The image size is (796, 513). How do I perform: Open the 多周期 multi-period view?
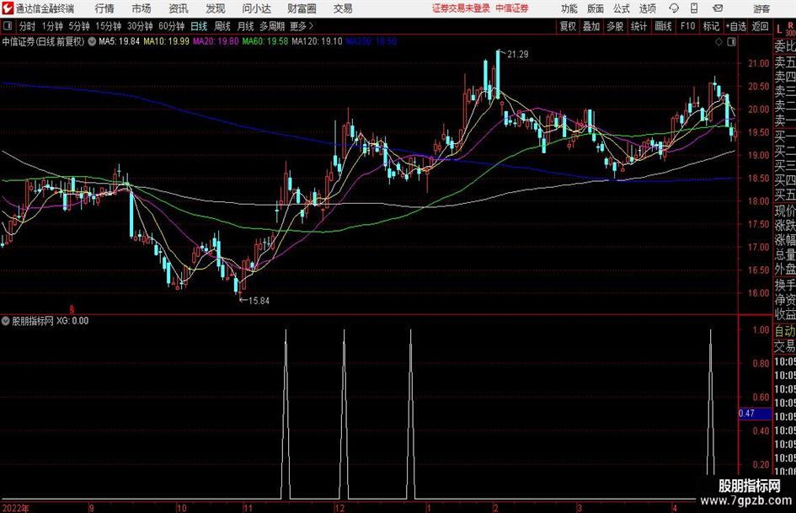(272, 26)
